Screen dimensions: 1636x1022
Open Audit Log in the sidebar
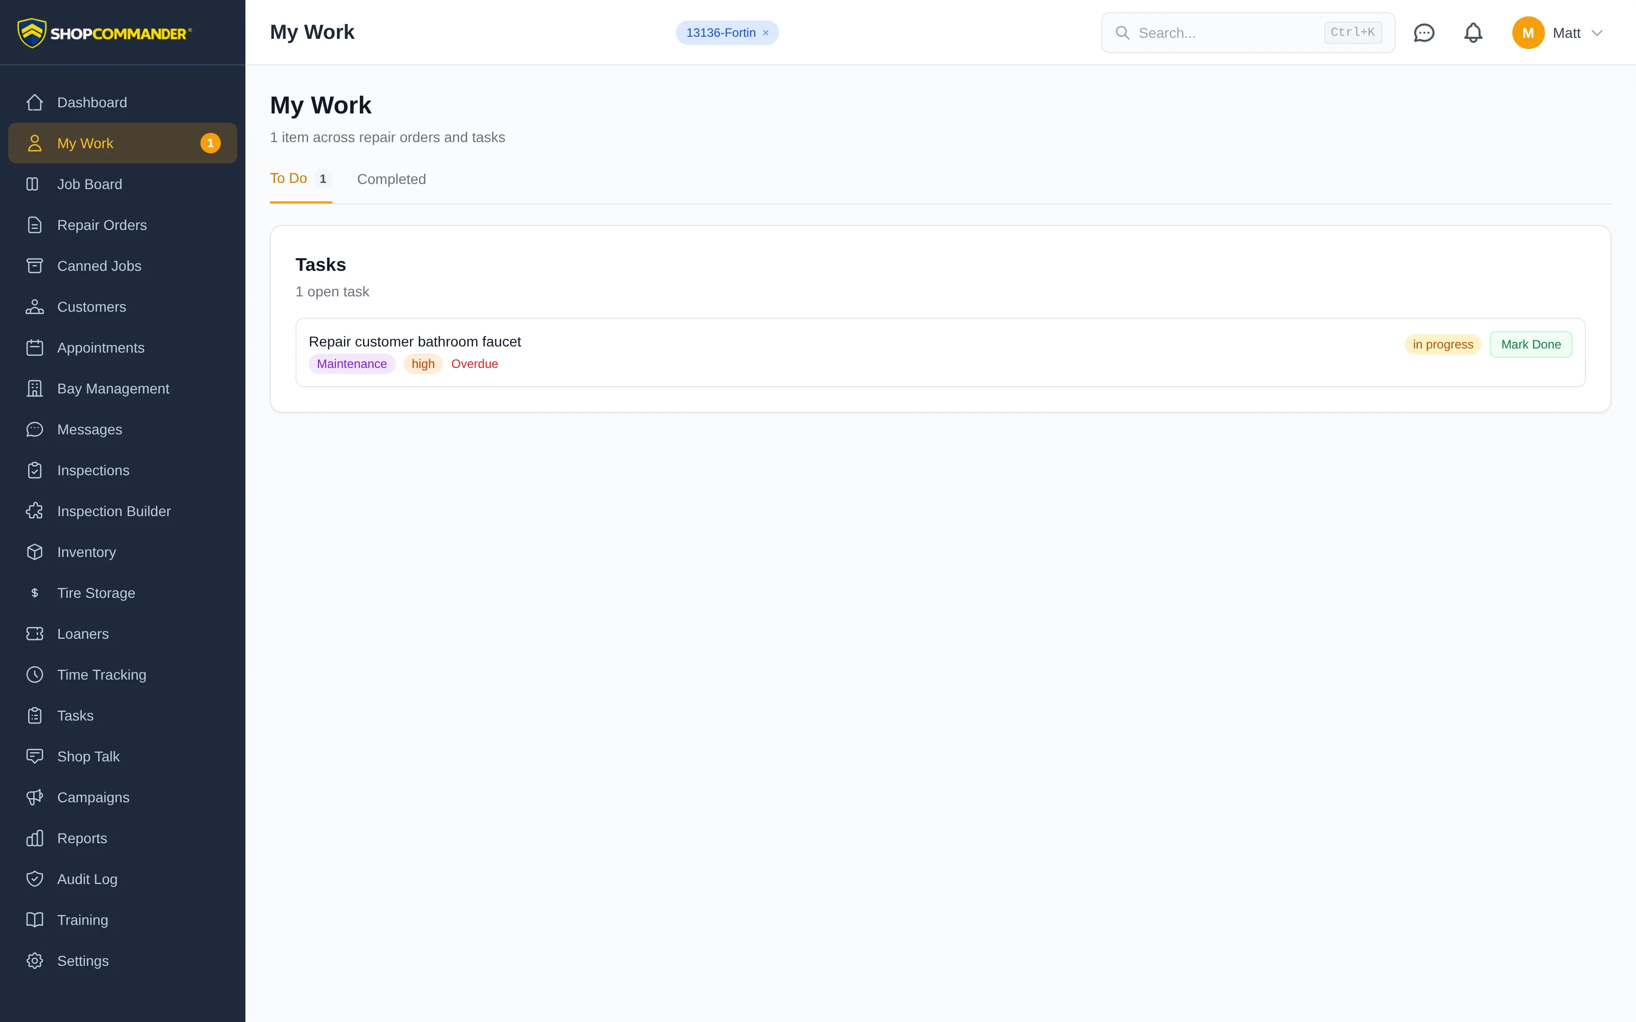tap(122, 879)
